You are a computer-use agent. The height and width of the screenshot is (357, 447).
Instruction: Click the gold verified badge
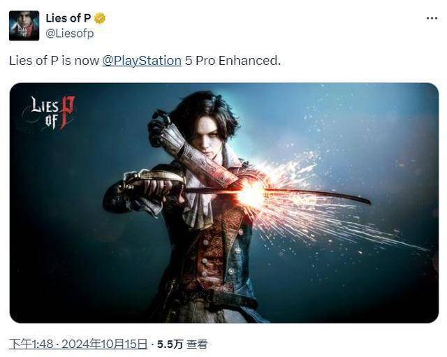point(100,18)
